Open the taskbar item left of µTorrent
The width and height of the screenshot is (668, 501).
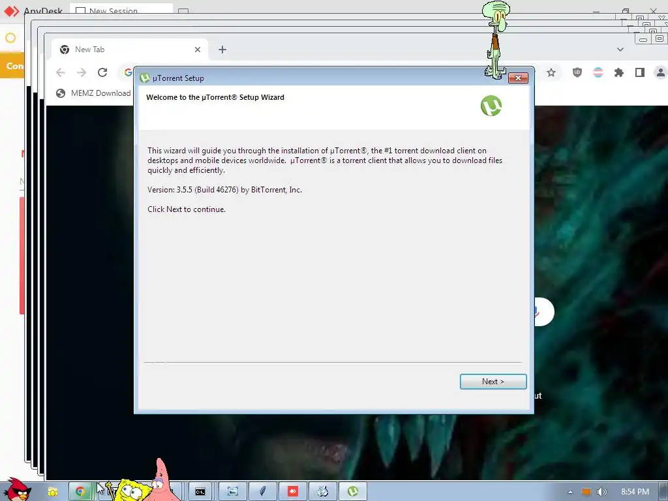point(322,492)
